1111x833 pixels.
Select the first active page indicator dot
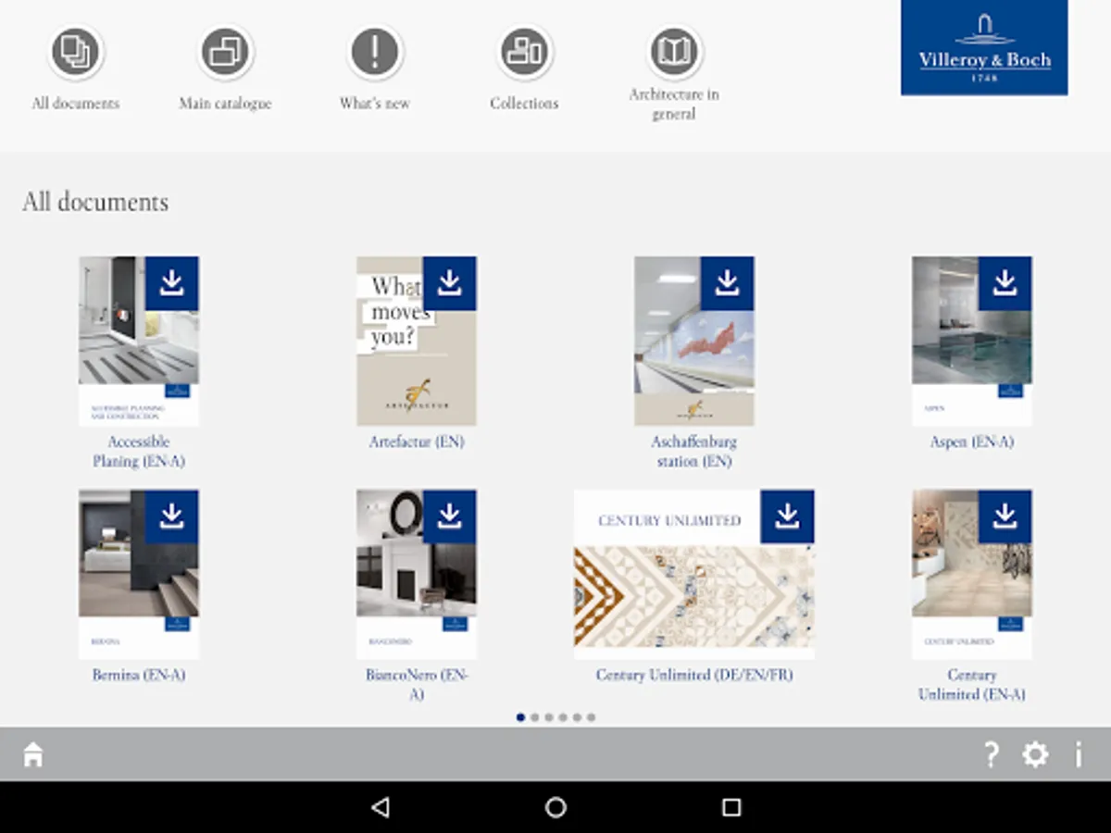click(520, 717)
